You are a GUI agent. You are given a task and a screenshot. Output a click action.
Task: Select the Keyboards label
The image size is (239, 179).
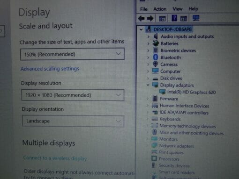pyautogui.click(x=170, y=119)
